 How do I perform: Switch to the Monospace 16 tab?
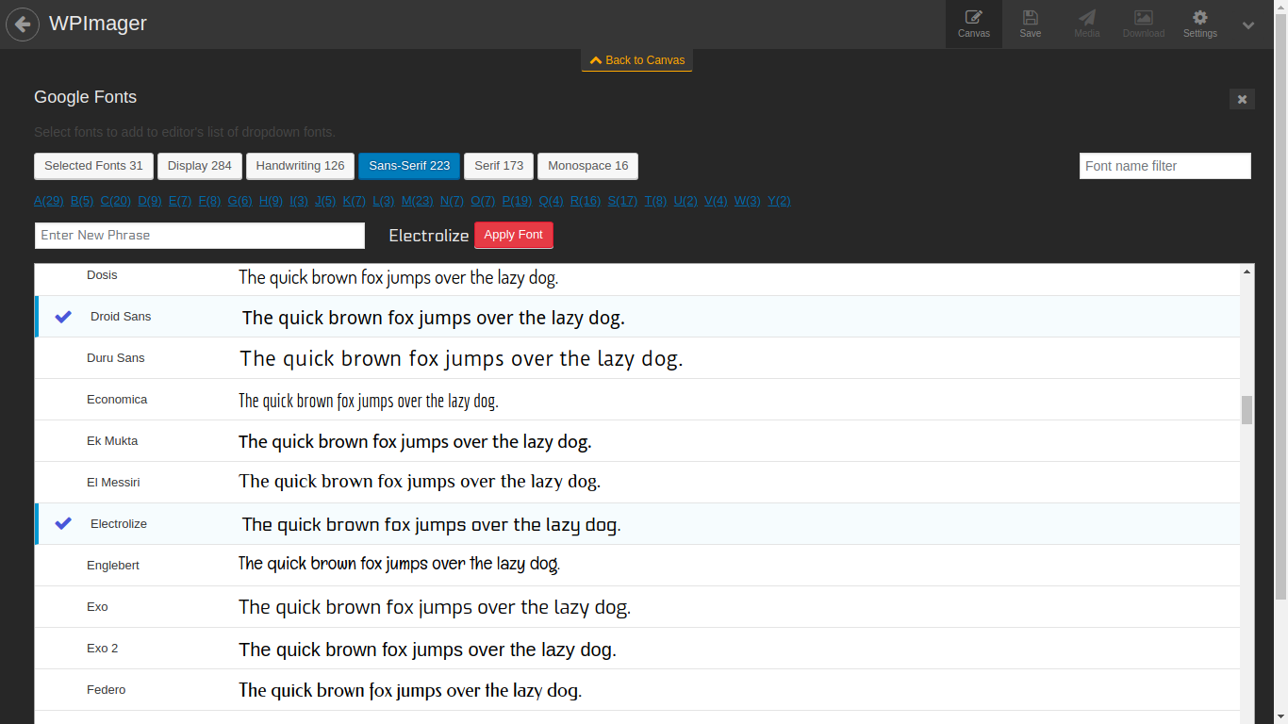587,166
